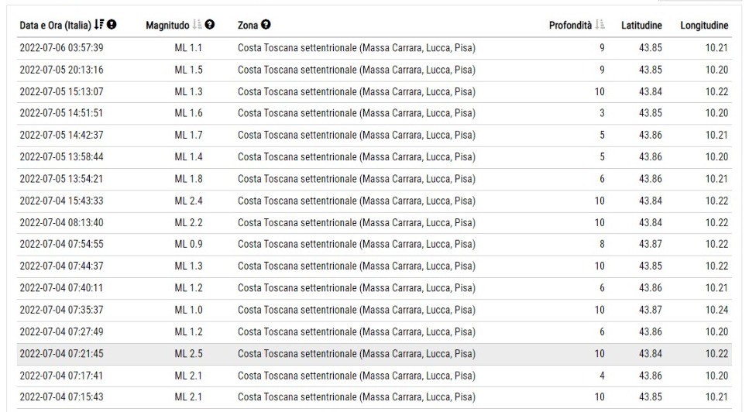Click the Longitudine column header
Screen dimensions: 749x412
[x=704, y=26]
